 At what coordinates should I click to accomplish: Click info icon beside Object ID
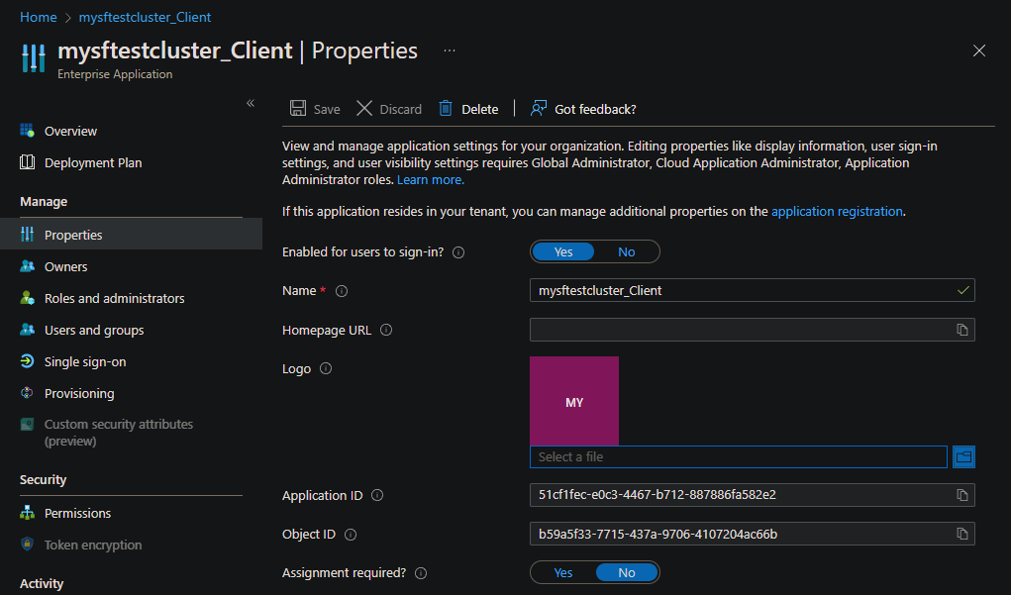351,535
